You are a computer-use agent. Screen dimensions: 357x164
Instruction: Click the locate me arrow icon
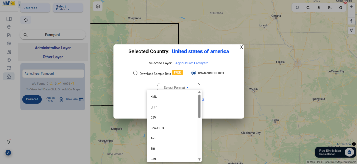351,31
